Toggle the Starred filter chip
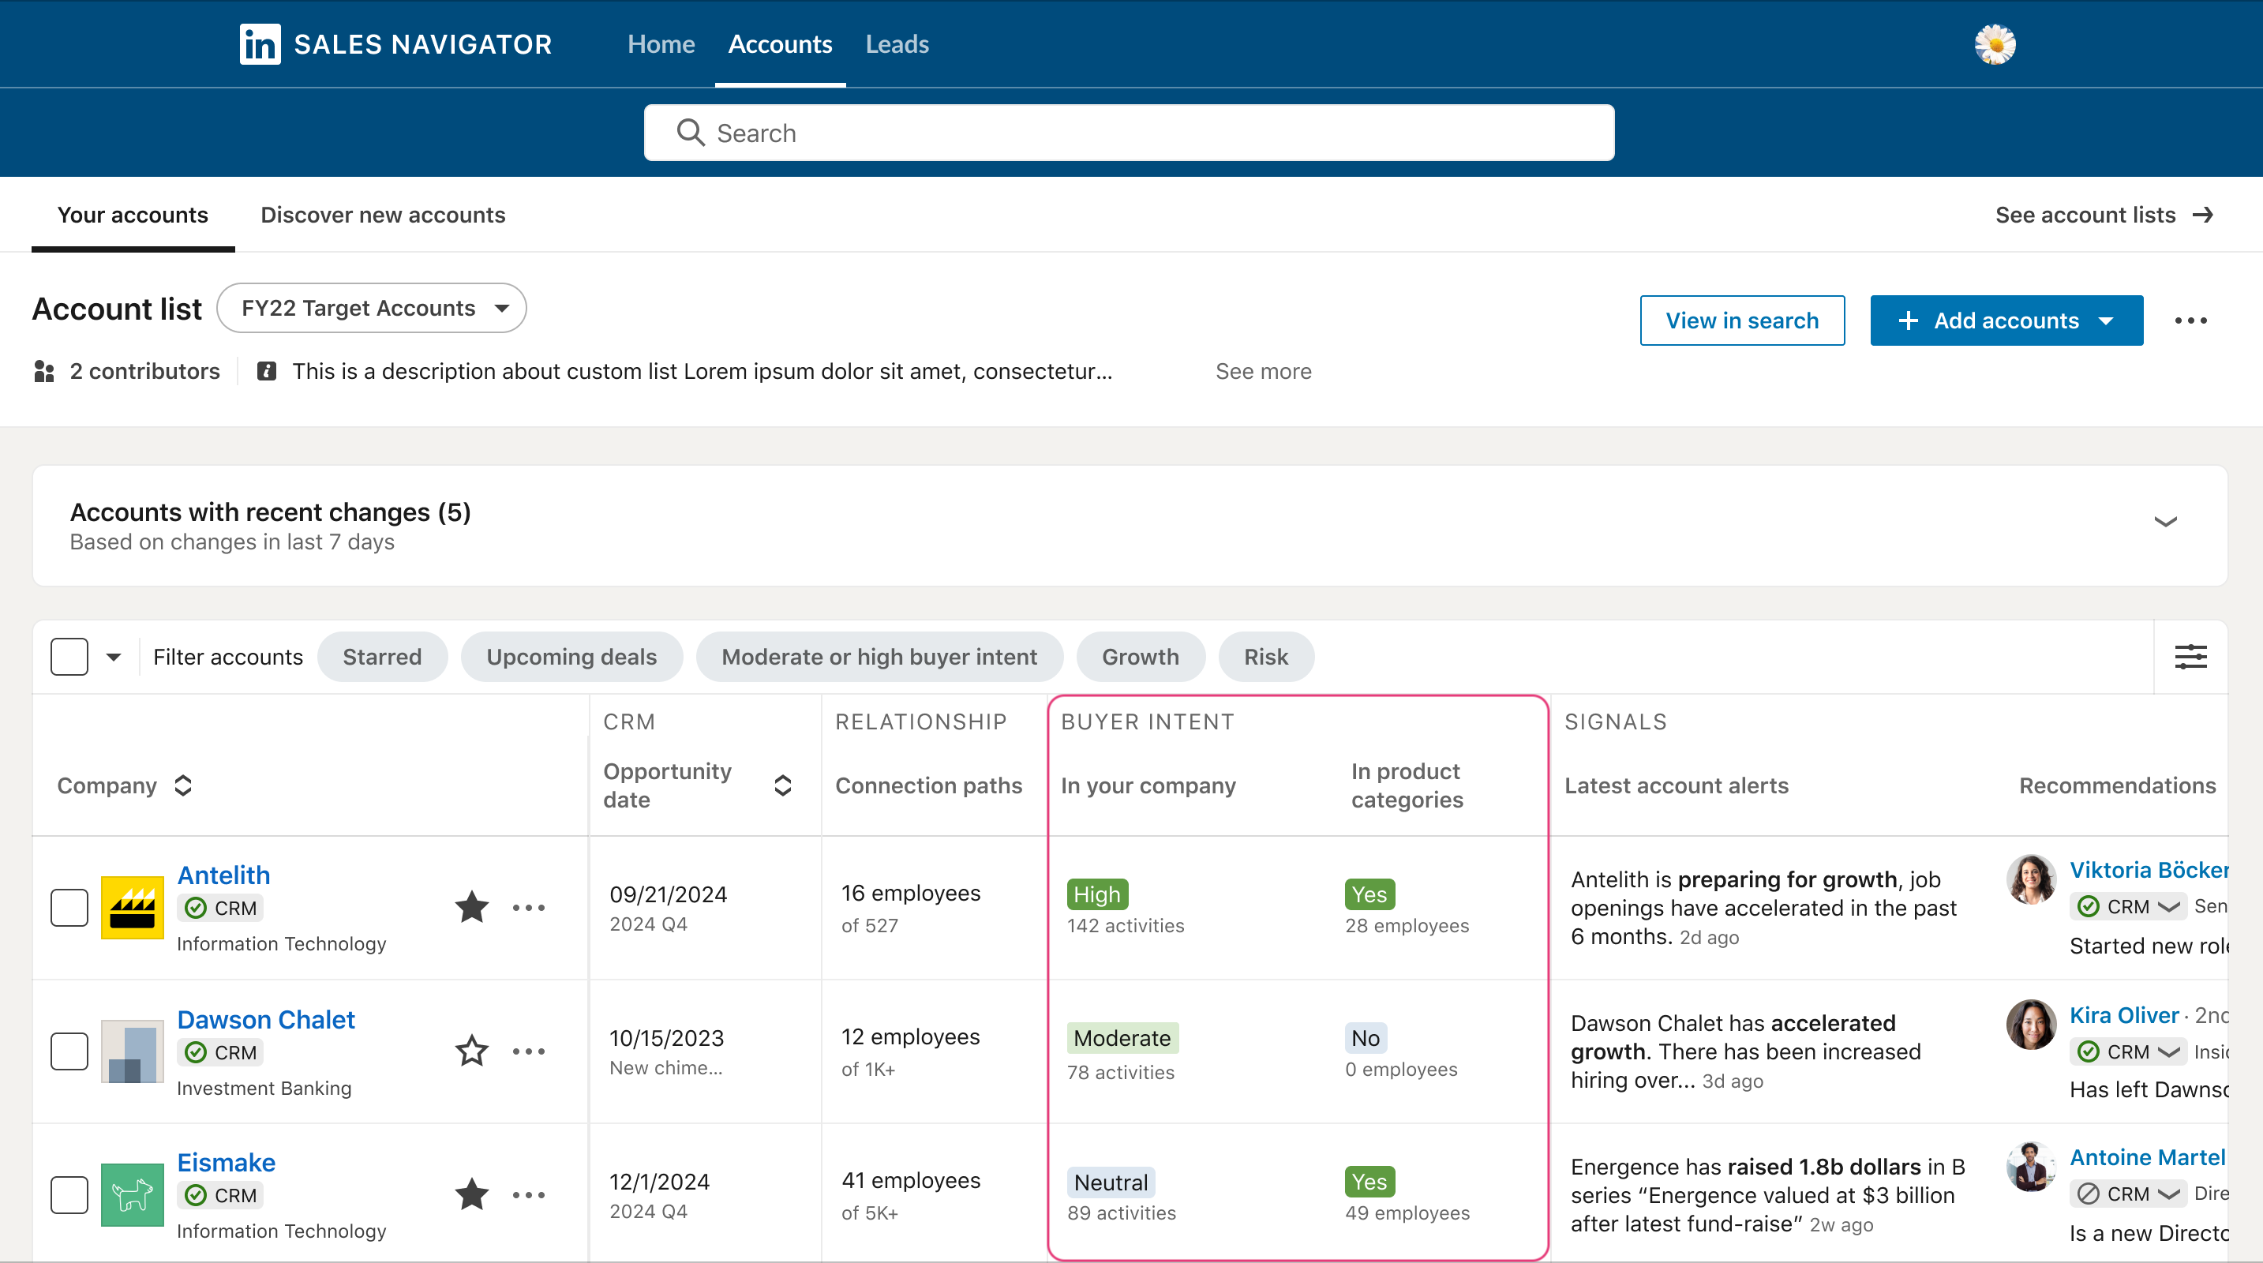The height and width of the screenshot is (1263, 2263). coord(382,656)
